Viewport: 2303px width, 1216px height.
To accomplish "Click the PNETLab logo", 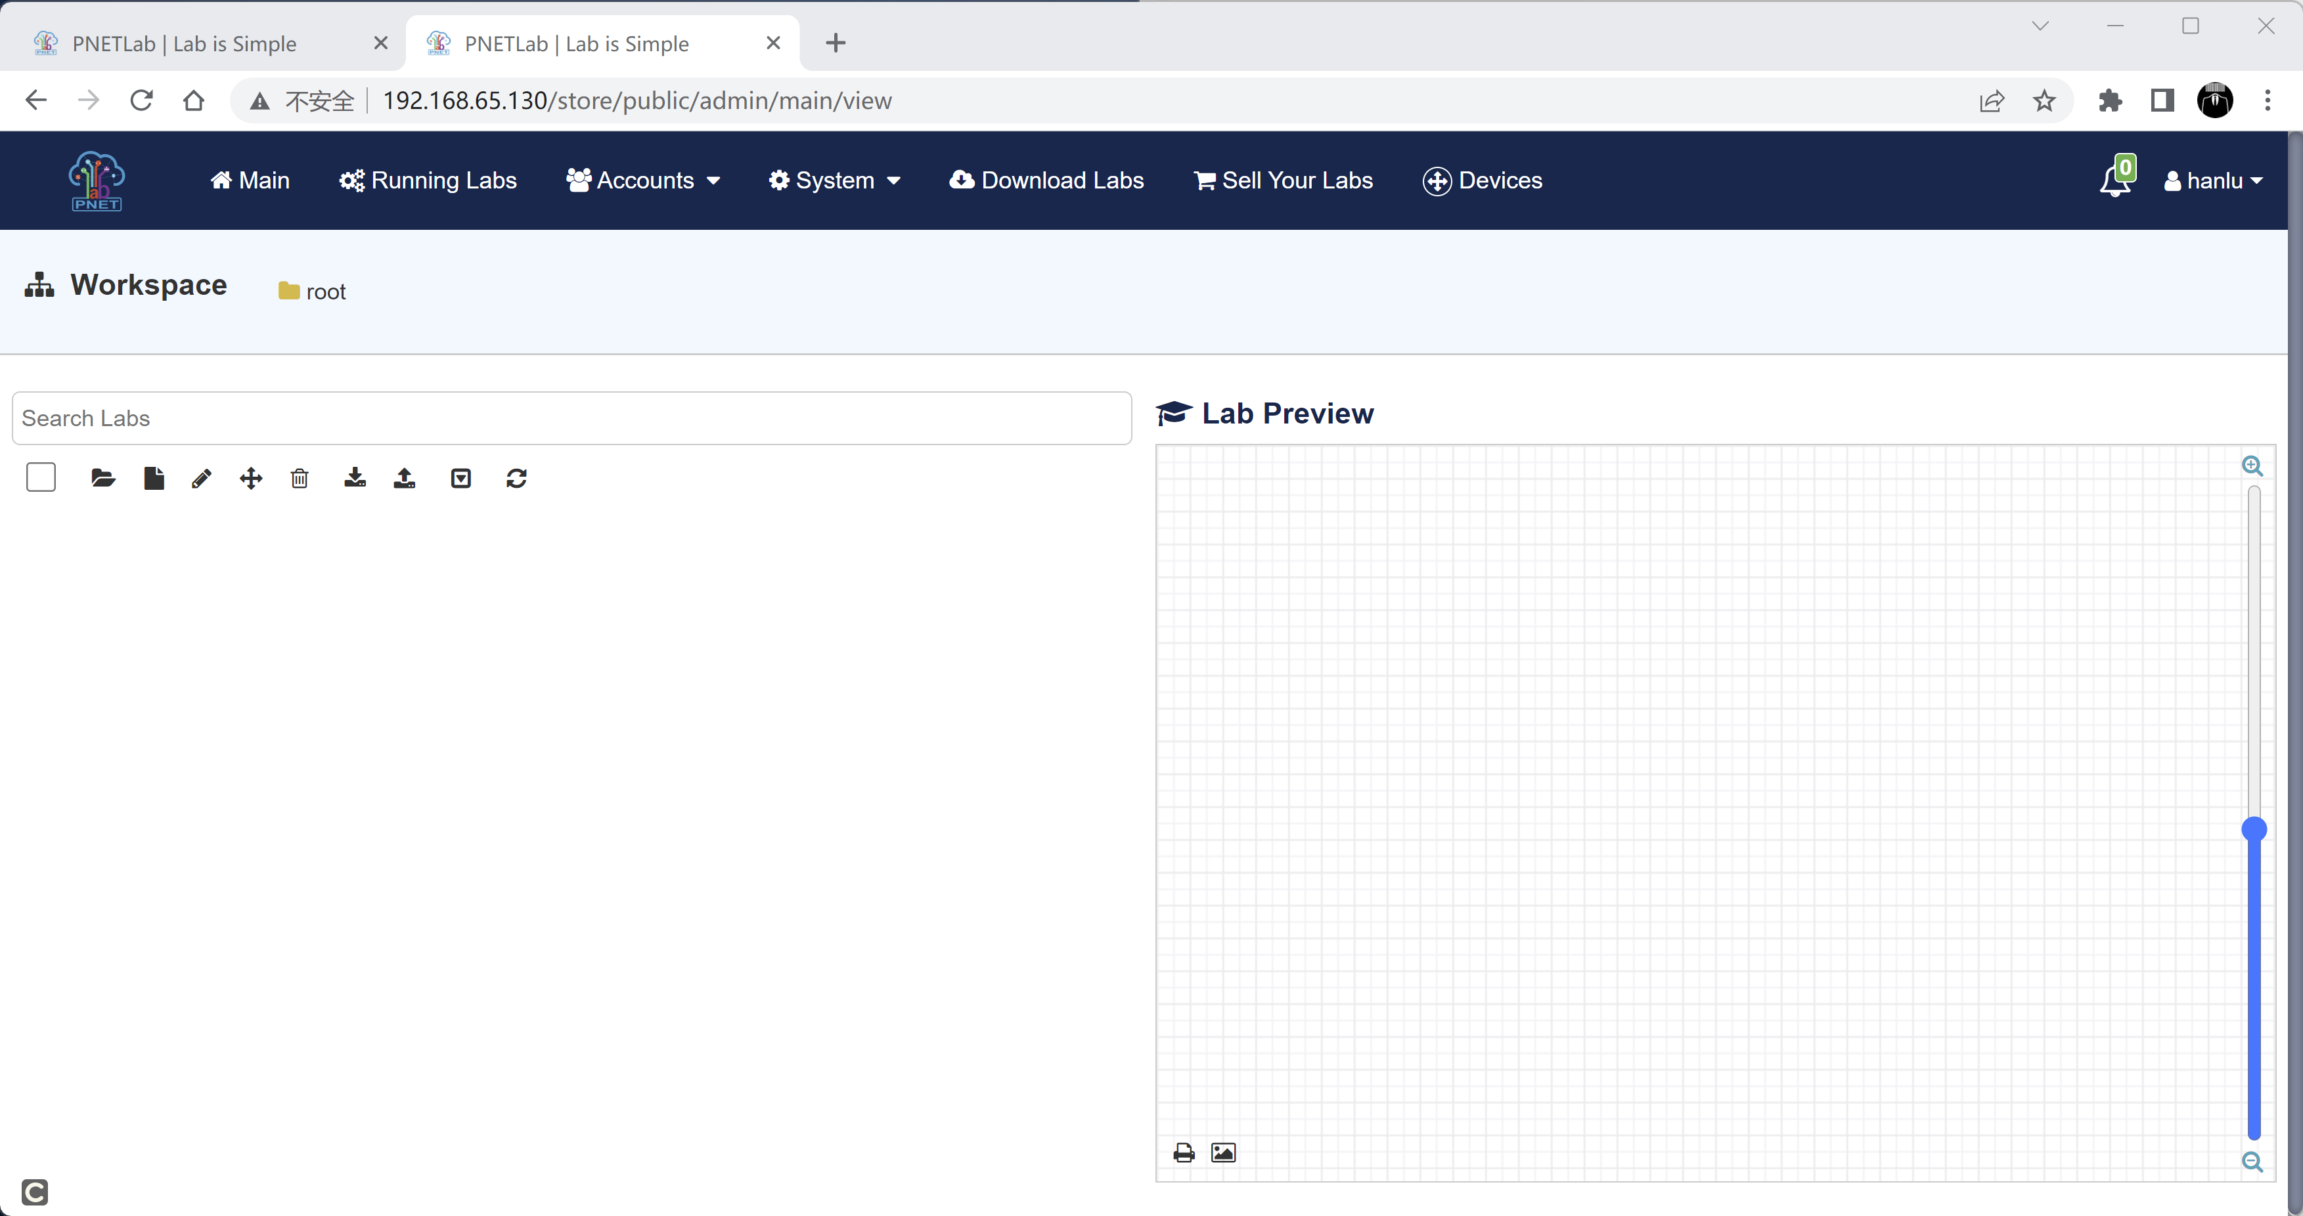I will click(97, 181).
